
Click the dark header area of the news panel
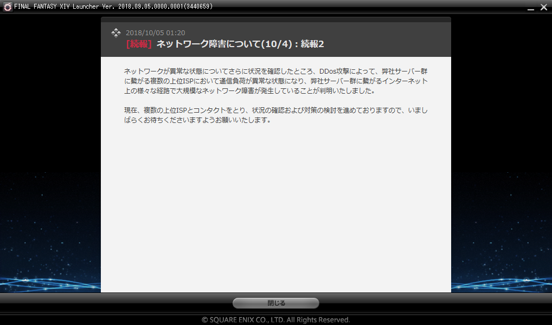[380, 38]
